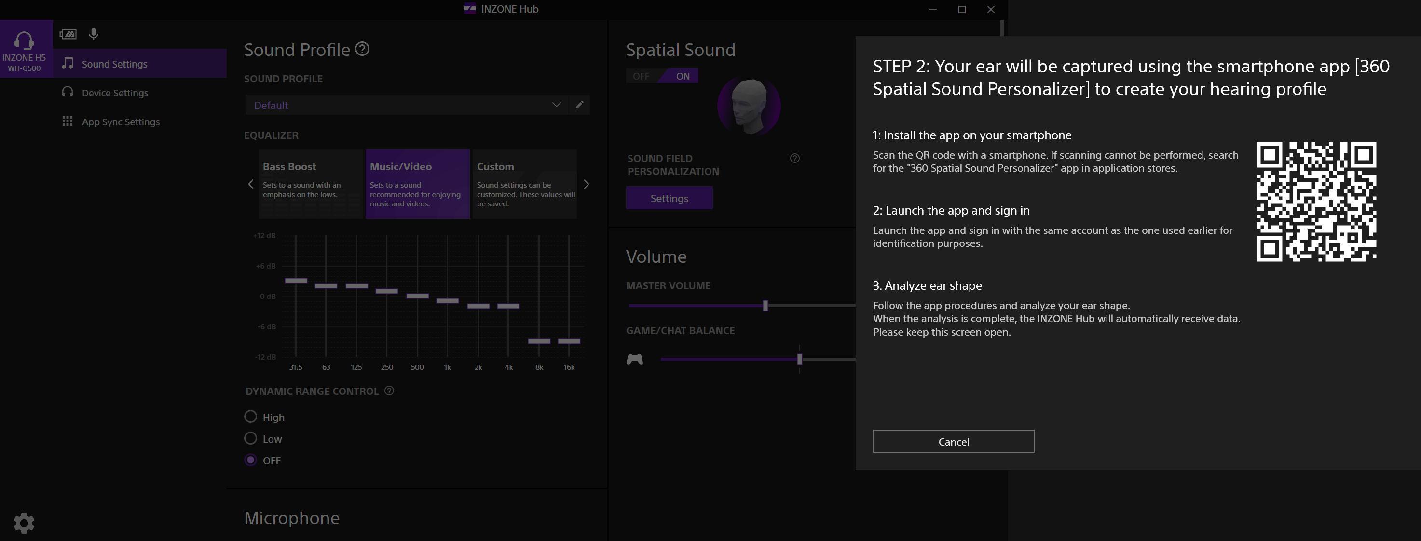
Task: Select Low dynamic range control
Action: click(x=251, y=438)
